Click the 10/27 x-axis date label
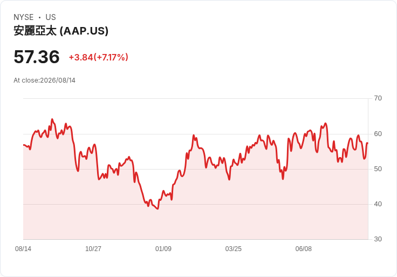This screenshot has width=397, height=277. [x=93, y=249]
